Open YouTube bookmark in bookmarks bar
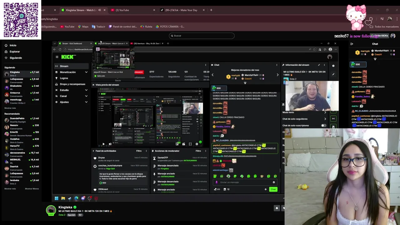The height and width of the screenshot is (225, 400). (x=67, y=27)
